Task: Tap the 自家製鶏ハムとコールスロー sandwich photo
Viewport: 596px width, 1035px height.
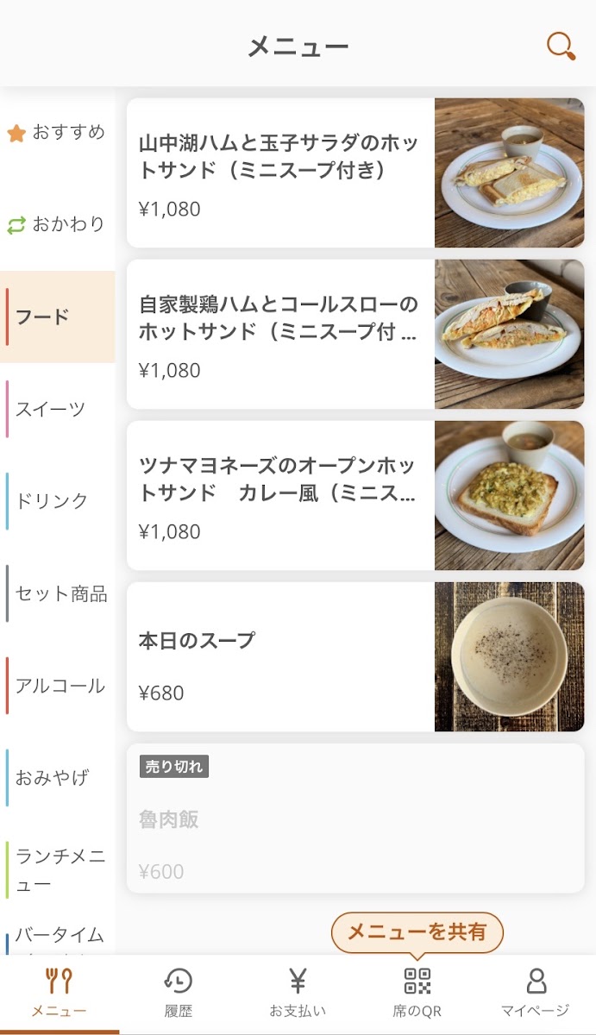Action: tap(509, 334)
